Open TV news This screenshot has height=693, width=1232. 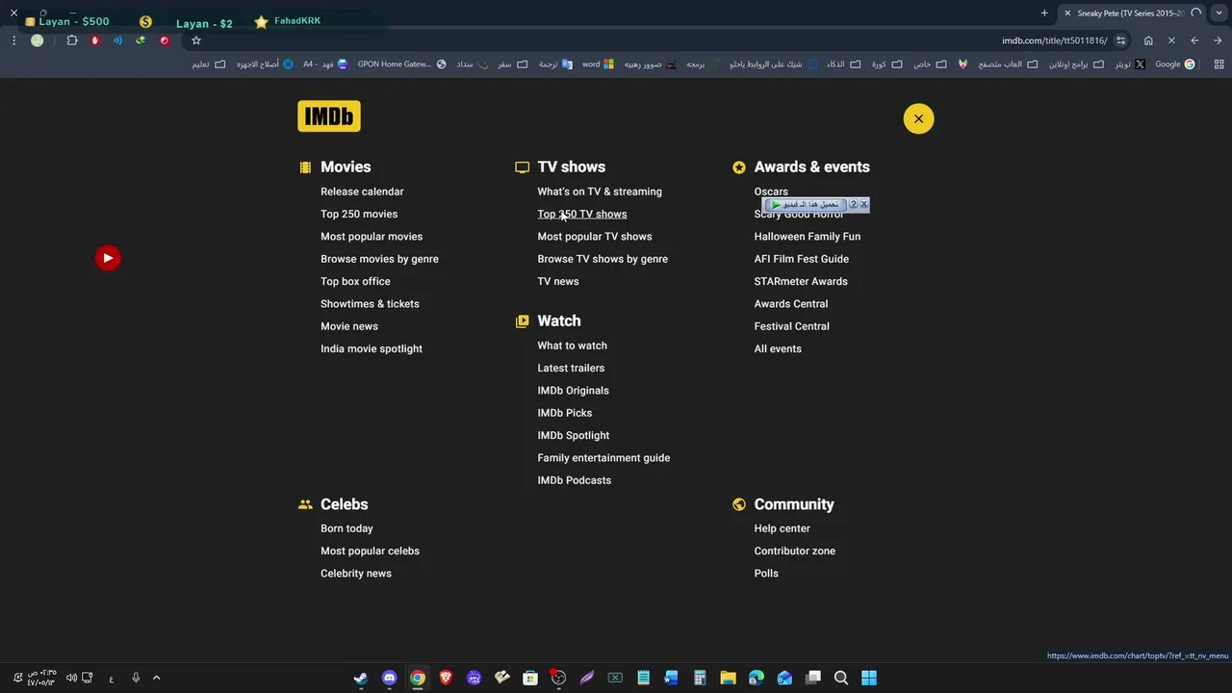(558, 281)
